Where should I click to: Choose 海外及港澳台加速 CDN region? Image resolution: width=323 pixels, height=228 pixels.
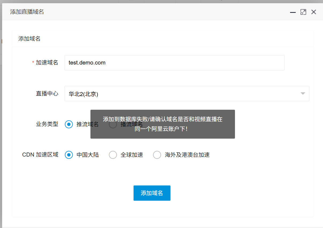click(157, 155)
